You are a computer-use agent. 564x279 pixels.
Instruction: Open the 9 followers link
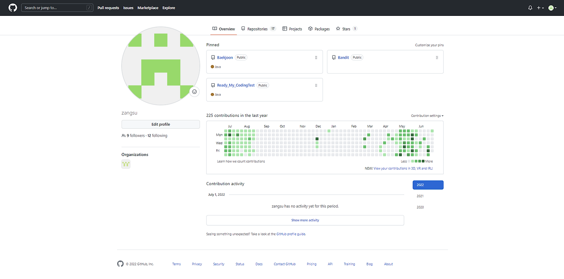(136, 136)
